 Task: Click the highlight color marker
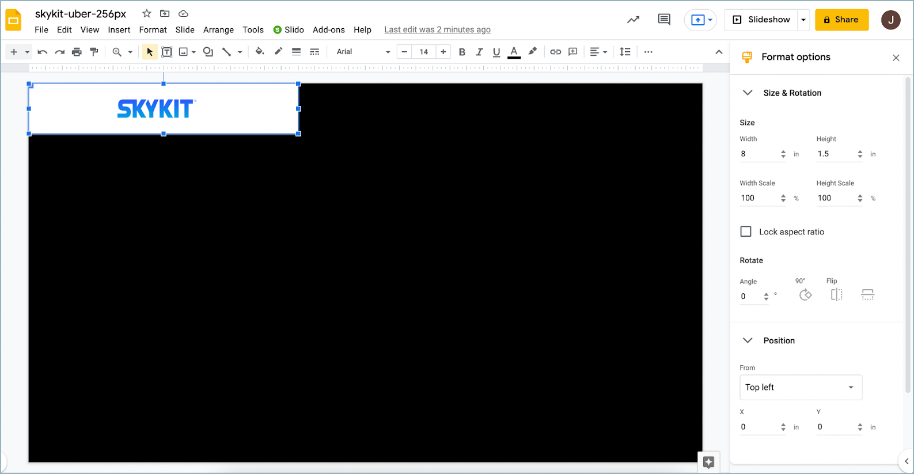tap(533, 51)
